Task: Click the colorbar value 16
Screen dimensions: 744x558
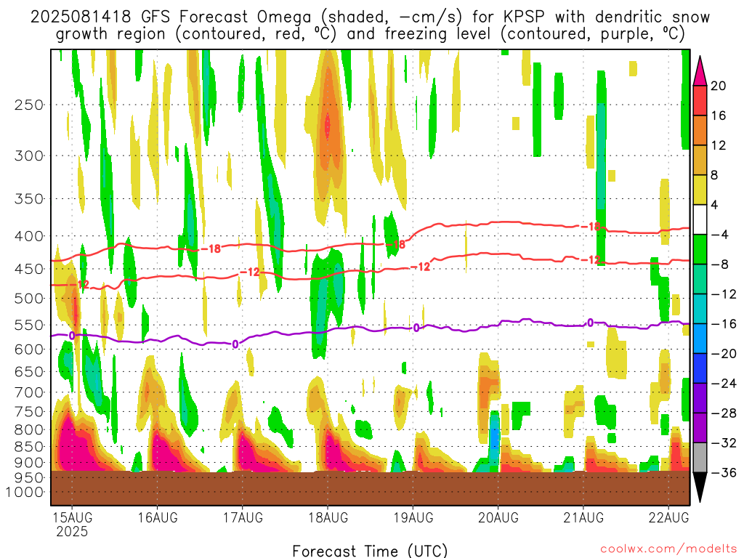Action: tap(719, 116)
